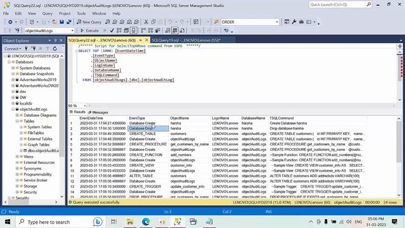Open the Tools menu

pyautogui.click(x=81, y=13)
